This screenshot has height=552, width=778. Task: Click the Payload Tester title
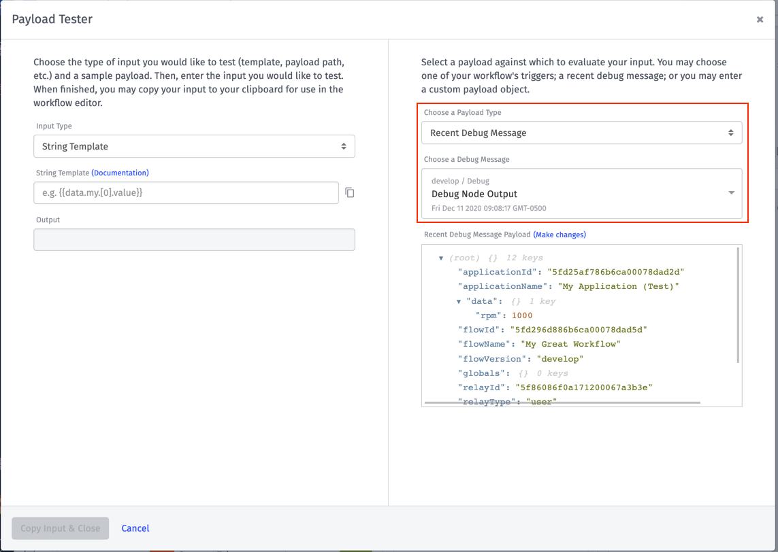coord(52,19)
